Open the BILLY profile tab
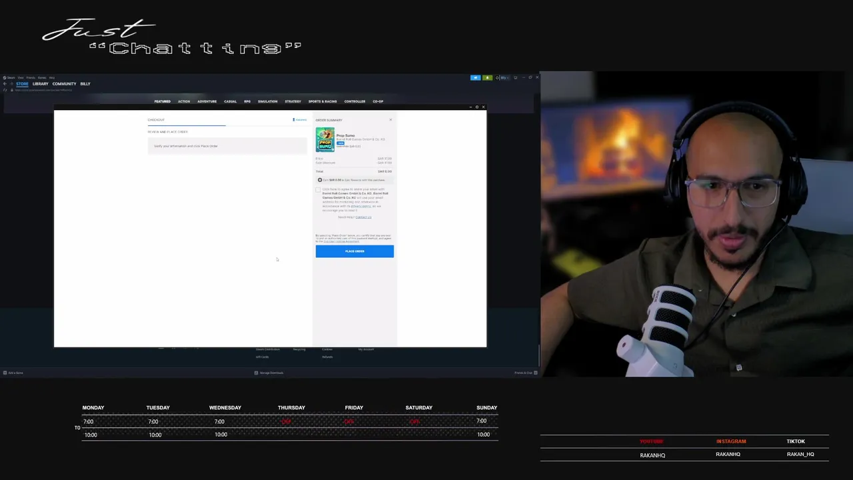The image size is (853, 480). [x=85, y=84]
